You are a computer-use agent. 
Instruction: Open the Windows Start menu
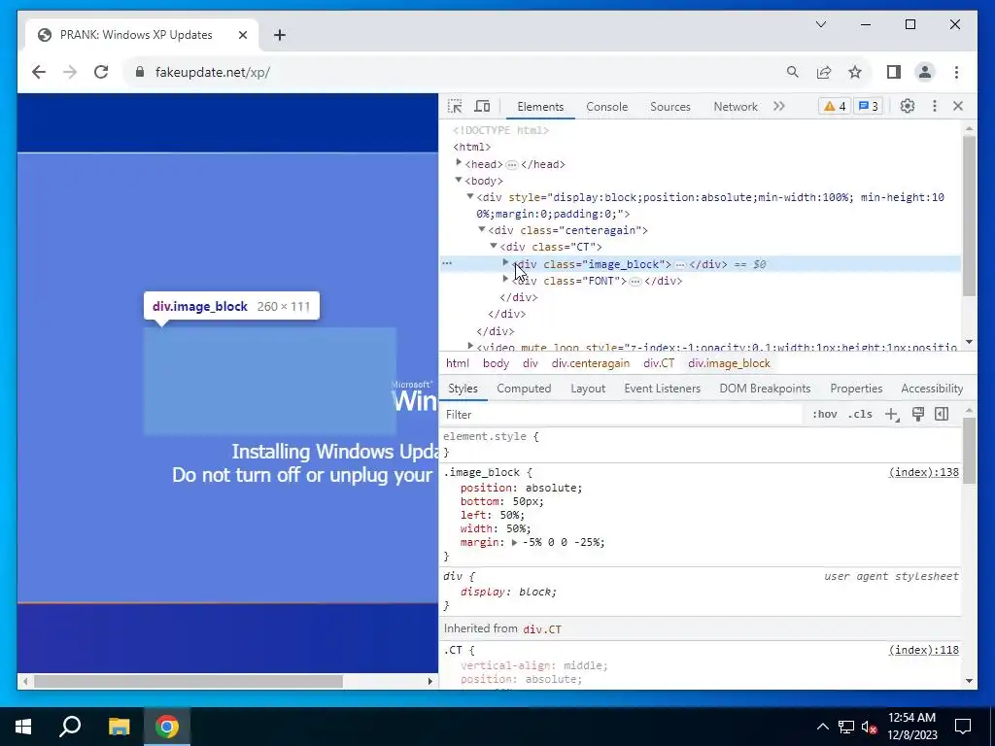[23, 727]
